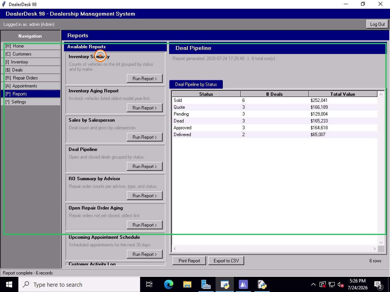Sort by the Total Value column header
This screenshot has height=292, width=390.
343,94
